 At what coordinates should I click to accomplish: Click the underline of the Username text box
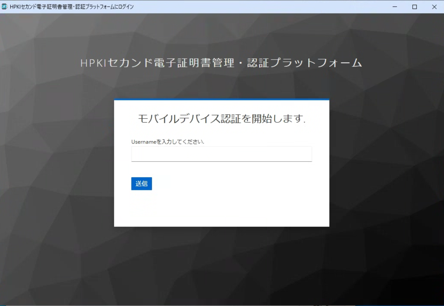click(x=221, y=161)
